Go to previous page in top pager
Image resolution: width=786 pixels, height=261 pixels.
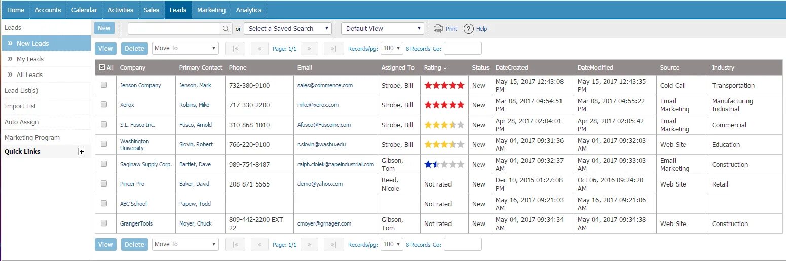pos(259,48)
